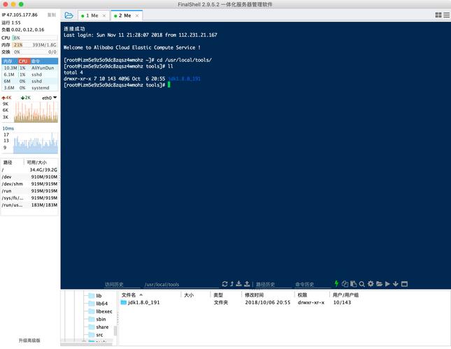Click the CPU usage bar
Image resolution: width=451 pixels, height=349 pixels.
pyautogui.click(x=35, y=38)
